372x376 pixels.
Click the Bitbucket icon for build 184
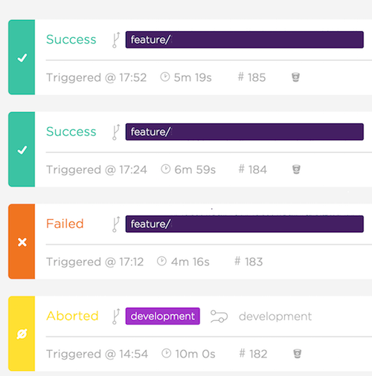tap(296, 169)
